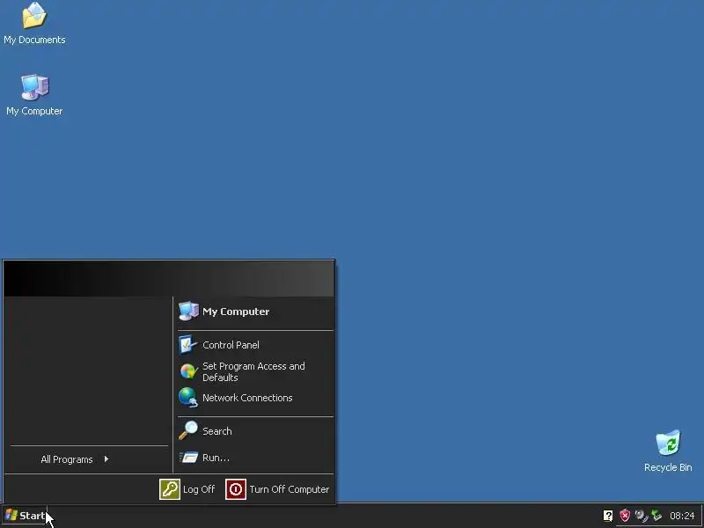Click the Log Off button

pos(187,489)
